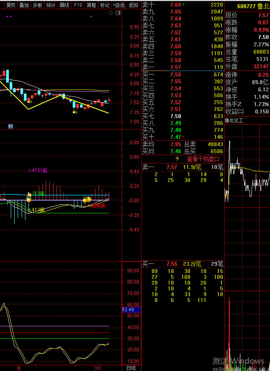Select the 画线 drawing tool
This screenshot has height=371, width=270.
pos(64,5)
